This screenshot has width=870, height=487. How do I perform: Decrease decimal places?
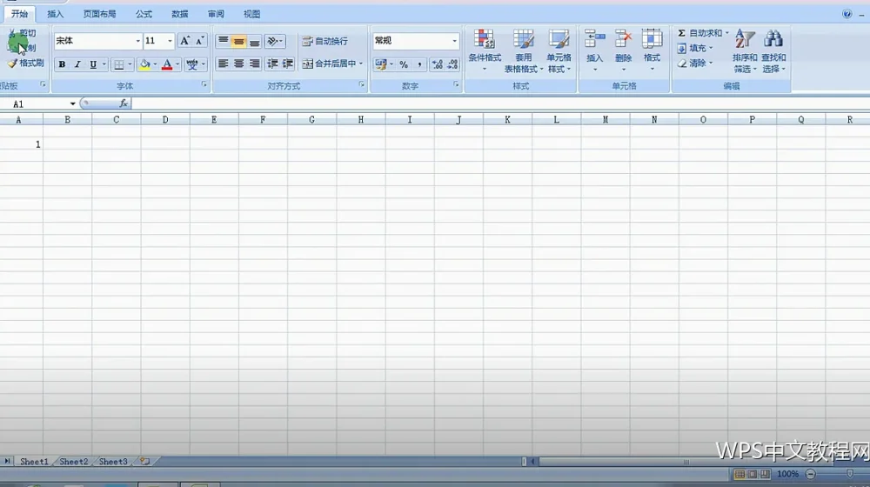click(x=452, y=64)
